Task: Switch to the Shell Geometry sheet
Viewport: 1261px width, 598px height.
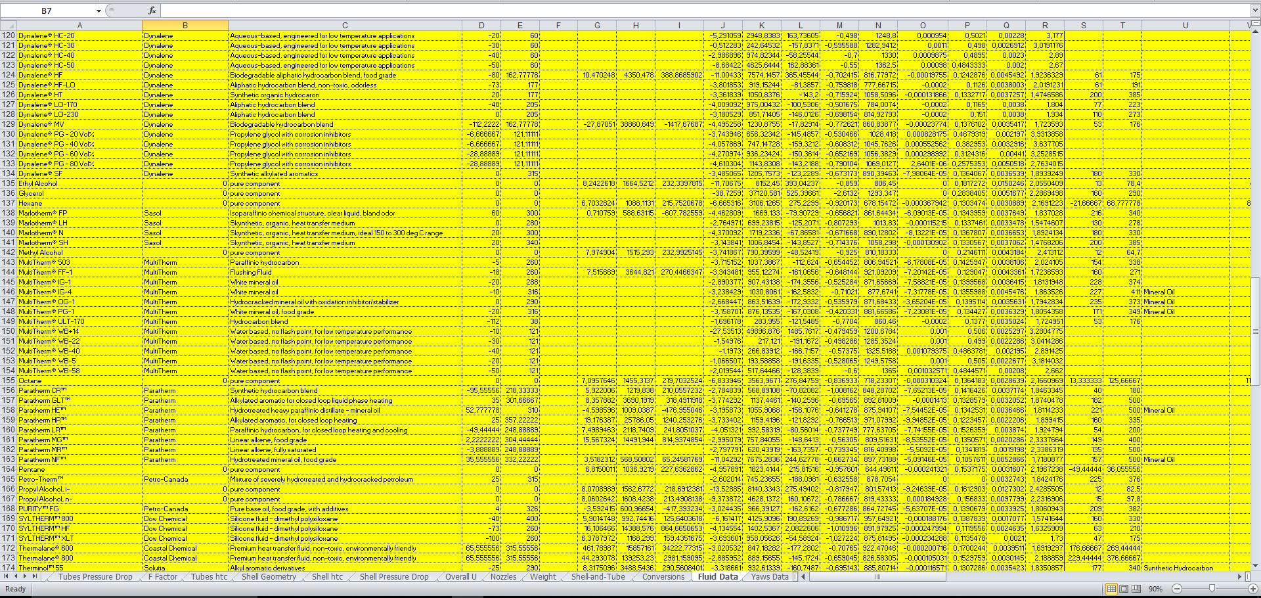Action: tap(269, 577)
